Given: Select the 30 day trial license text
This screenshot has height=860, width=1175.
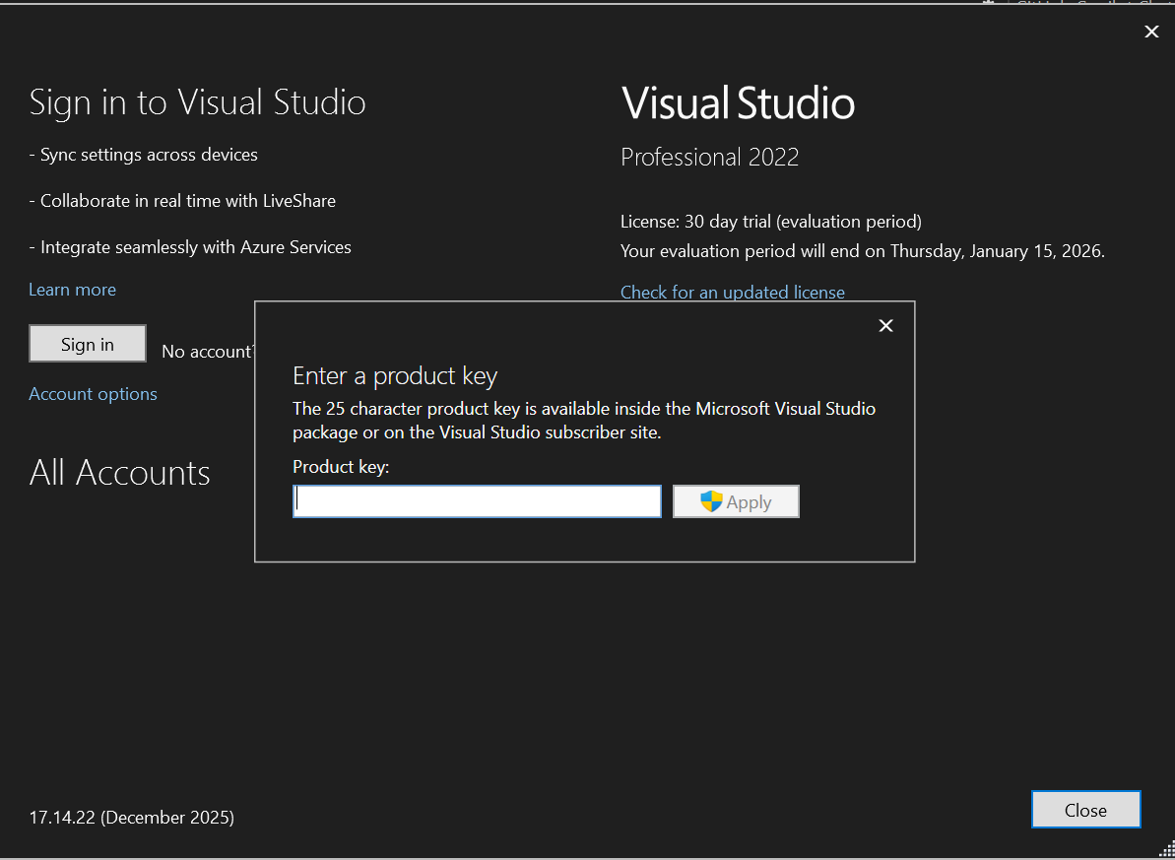Looking at the screenshot, I should (x=771, y=222).
